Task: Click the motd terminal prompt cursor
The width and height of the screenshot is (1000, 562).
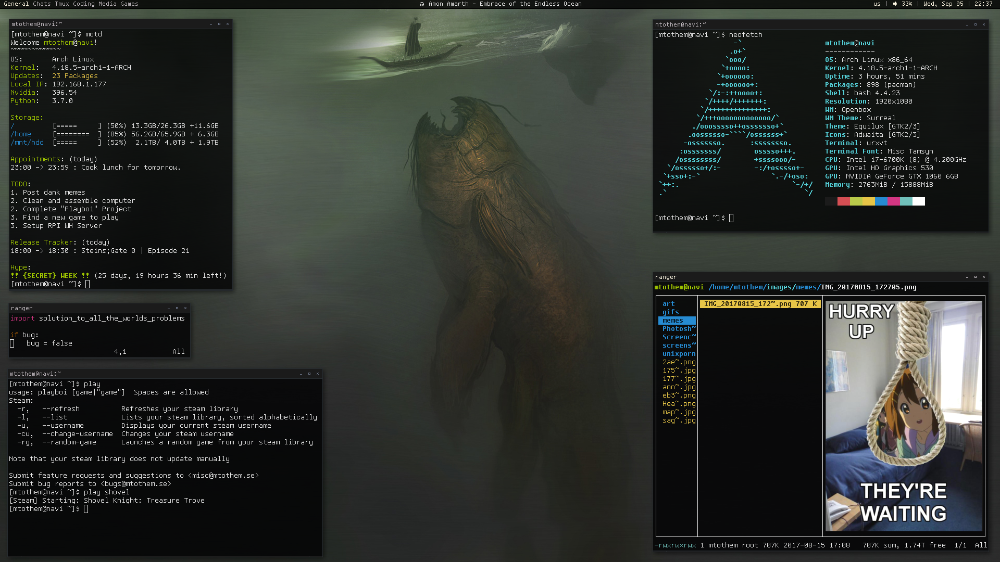Action: 87,284
